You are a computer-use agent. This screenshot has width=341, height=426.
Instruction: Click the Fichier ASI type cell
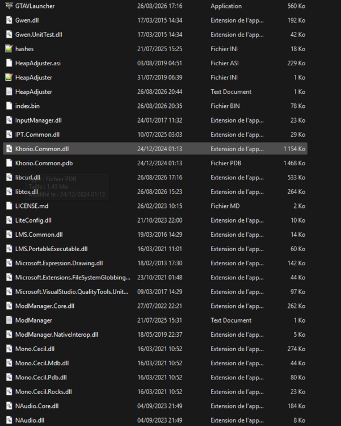coord(225,63)
